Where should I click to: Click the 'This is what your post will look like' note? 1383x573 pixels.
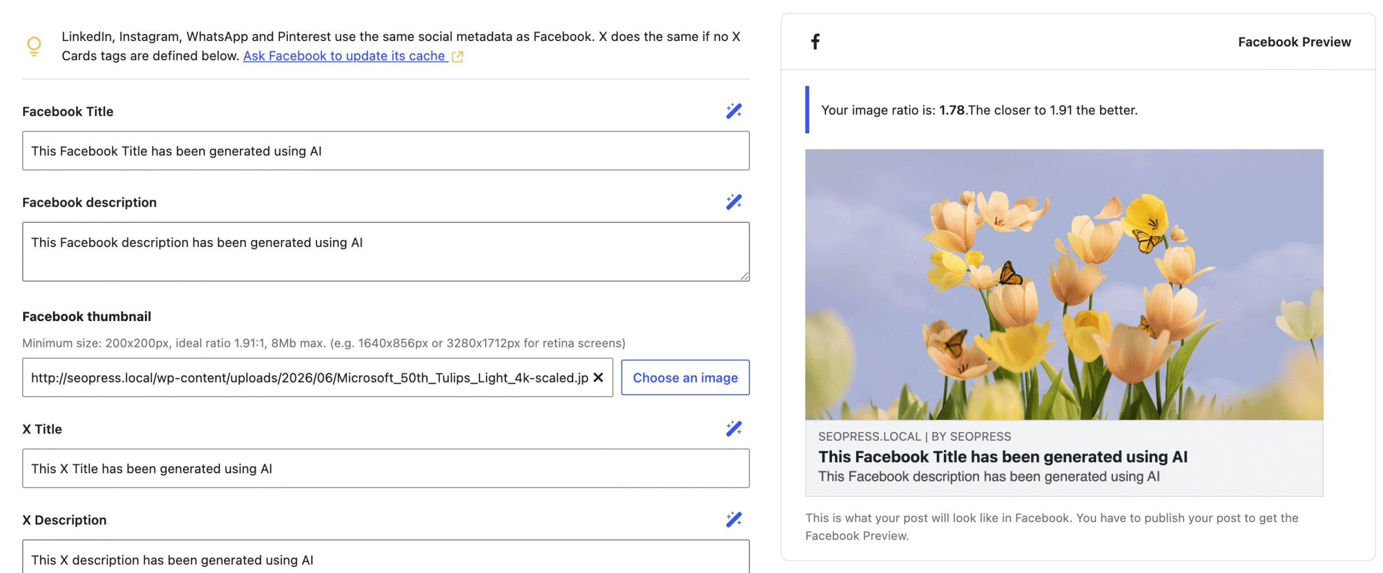[1051, 527]
